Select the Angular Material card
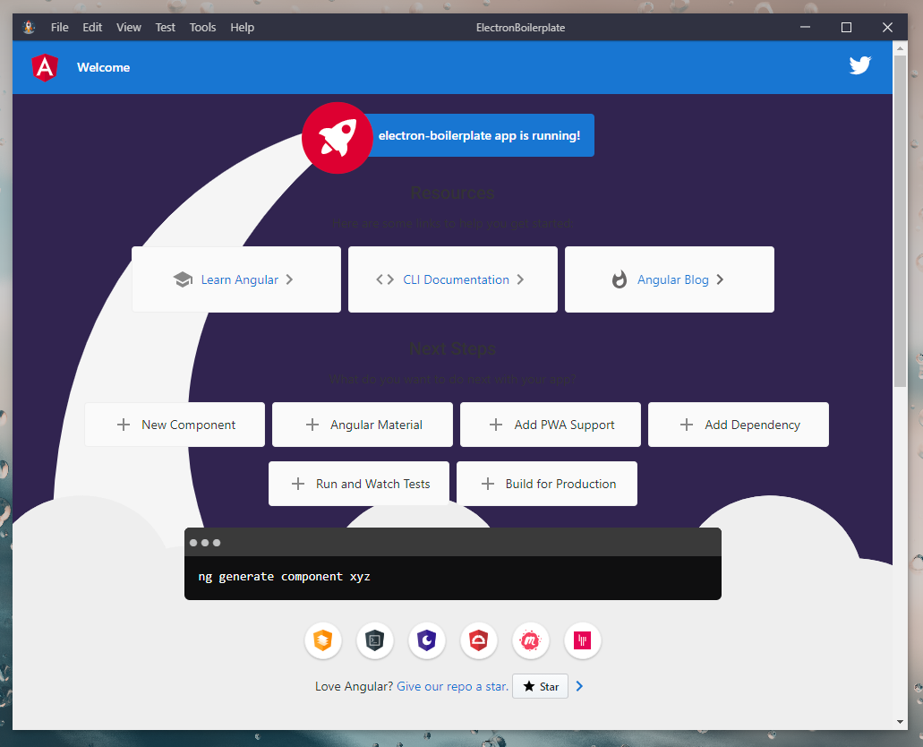Image resolution: width=923 pixels, height=747 pixels. [363, 425]
